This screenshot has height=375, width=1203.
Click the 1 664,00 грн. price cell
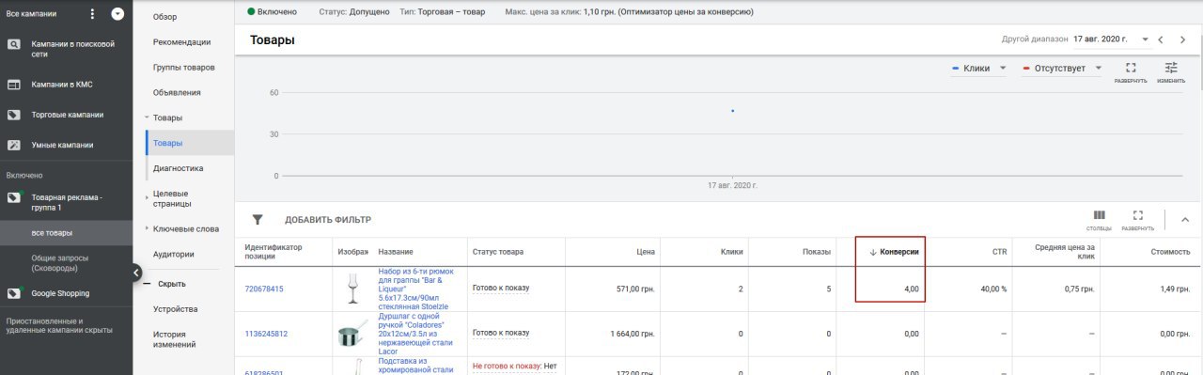[633, 334]
